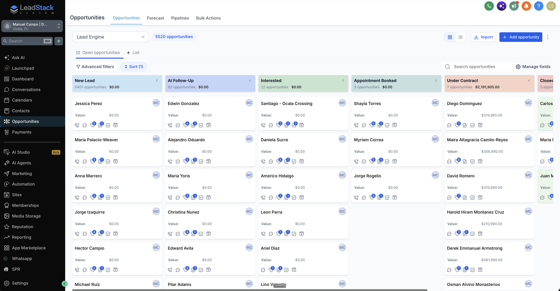Collapse the sidebar with green arrow
Viewport: 560px width, 291px height.
(64, 284)
